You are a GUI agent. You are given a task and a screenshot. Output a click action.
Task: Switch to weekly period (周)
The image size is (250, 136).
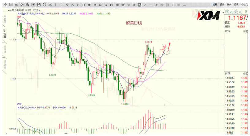(89, 5)
